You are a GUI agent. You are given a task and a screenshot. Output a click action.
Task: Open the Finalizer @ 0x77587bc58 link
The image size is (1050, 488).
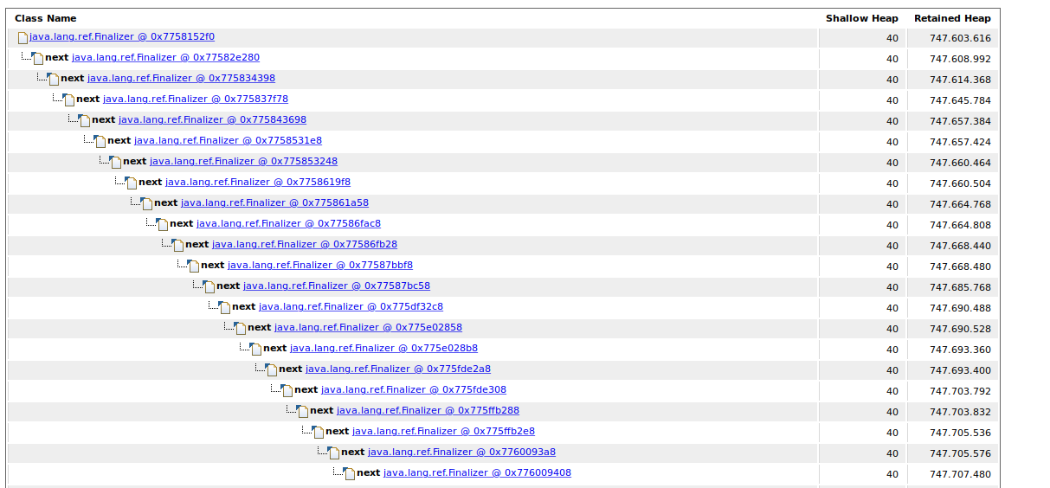337,286
